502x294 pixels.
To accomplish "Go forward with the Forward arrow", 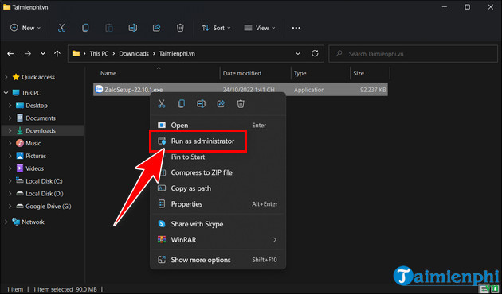I will pyautogui.click(x=28, y=53).
